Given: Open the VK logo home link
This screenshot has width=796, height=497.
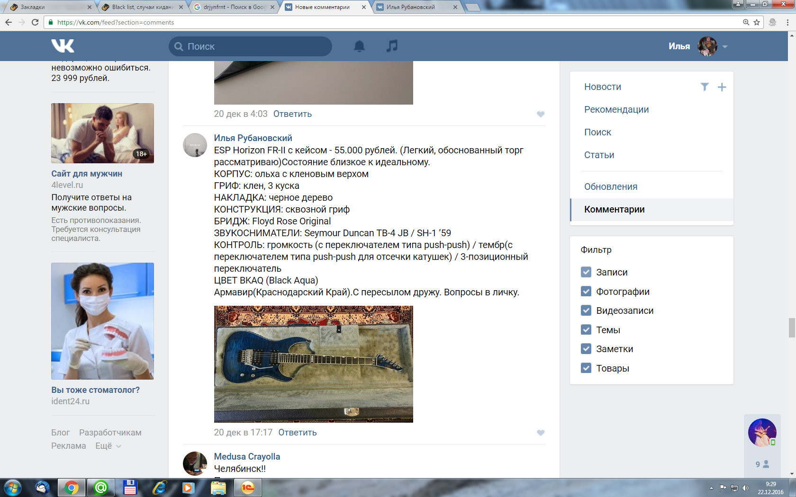Looking at the screenshot, I should tap(63, 46).
